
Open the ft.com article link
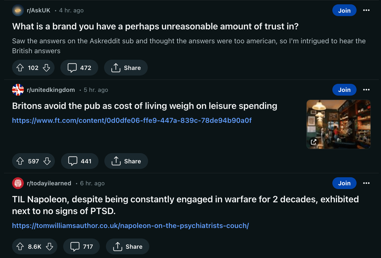pyautogui.click(x=132, y=120)
